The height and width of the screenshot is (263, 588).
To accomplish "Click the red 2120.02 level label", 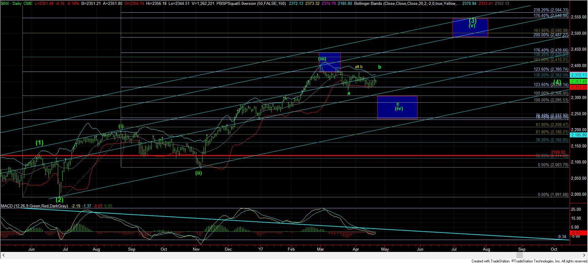I will click(x=558, y=152).
